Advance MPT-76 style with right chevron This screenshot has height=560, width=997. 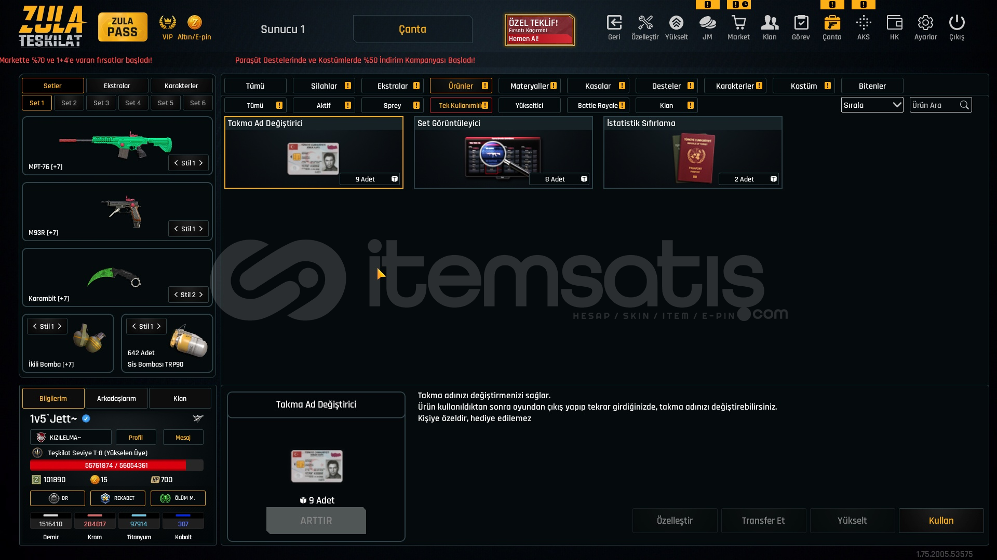[x=201, y=163]
